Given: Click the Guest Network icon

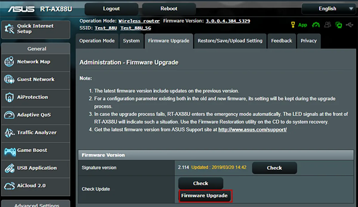Looking at the screenshot, I should click(9, 80).
